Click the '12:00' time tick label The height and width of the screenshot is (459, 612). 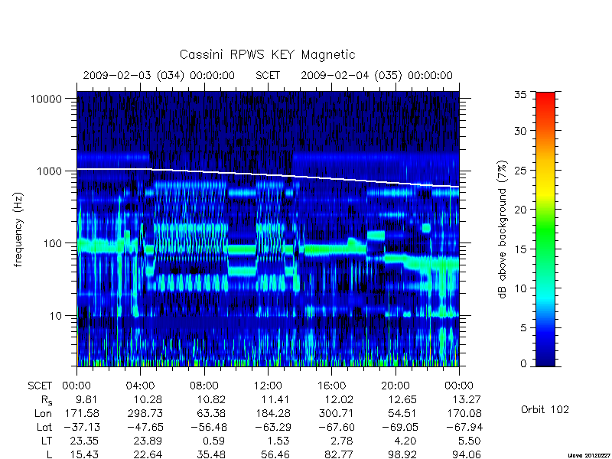(268, 386)
